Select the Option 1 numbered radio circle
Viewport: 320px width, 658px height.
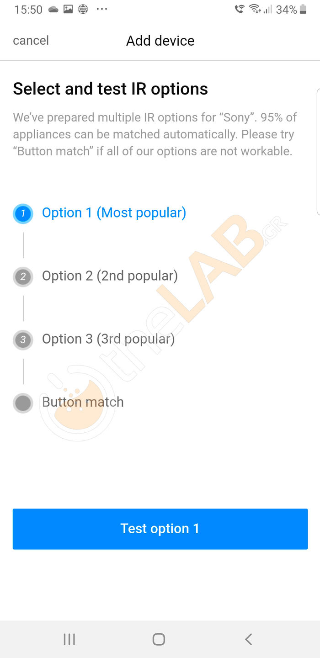click(x=23, y=213)
